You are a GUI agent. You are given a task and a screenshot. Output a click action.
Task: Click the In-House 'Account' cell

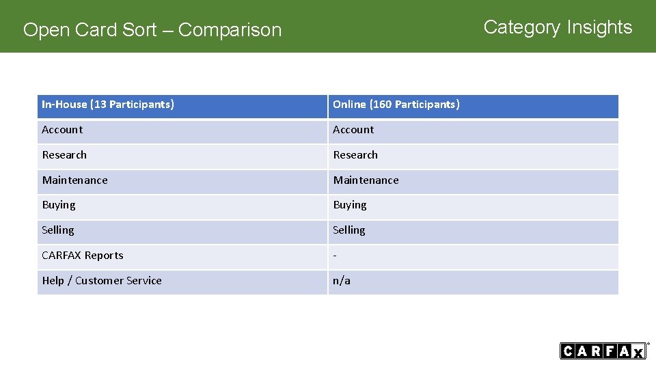coord(62,130)
